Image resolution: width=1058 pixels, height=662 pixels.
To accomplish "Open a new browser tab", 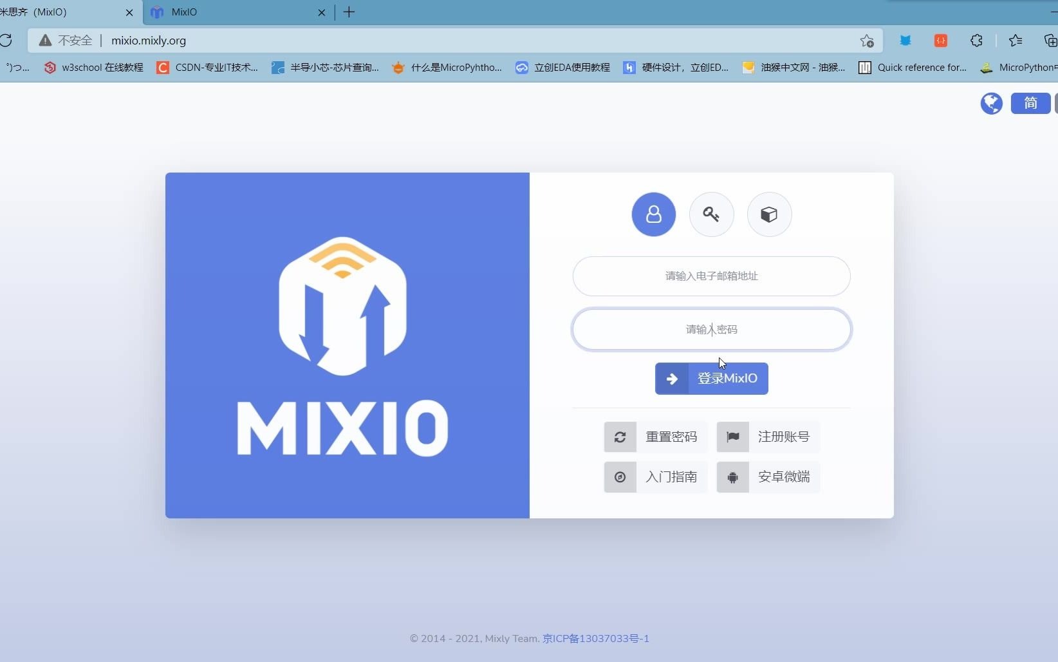I will [x=349, y=12].
